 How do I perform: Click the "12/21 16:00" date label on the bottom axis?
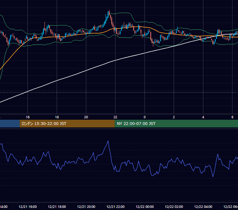[28, 206]
